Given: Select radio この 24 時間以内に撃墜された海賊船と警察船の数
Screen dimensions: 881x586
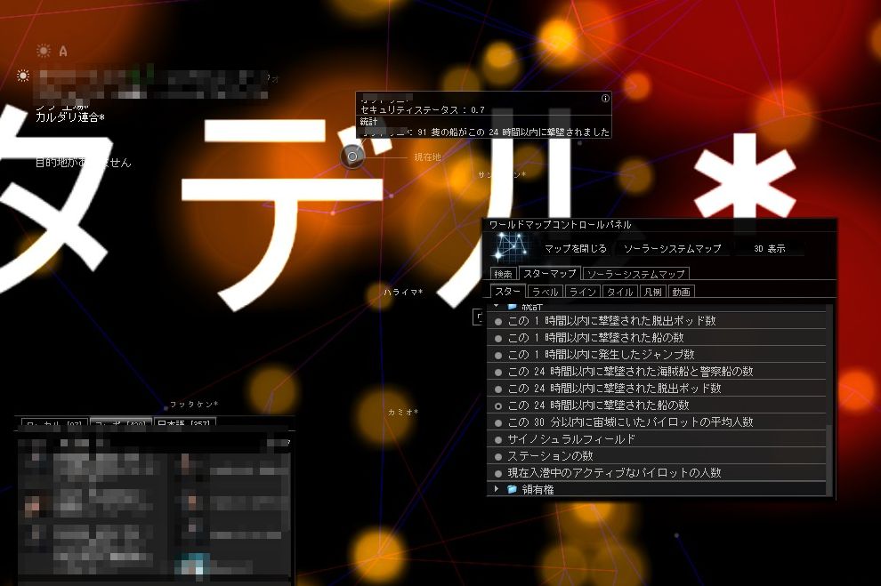Looking at the screenshot, I should (497, 373).
